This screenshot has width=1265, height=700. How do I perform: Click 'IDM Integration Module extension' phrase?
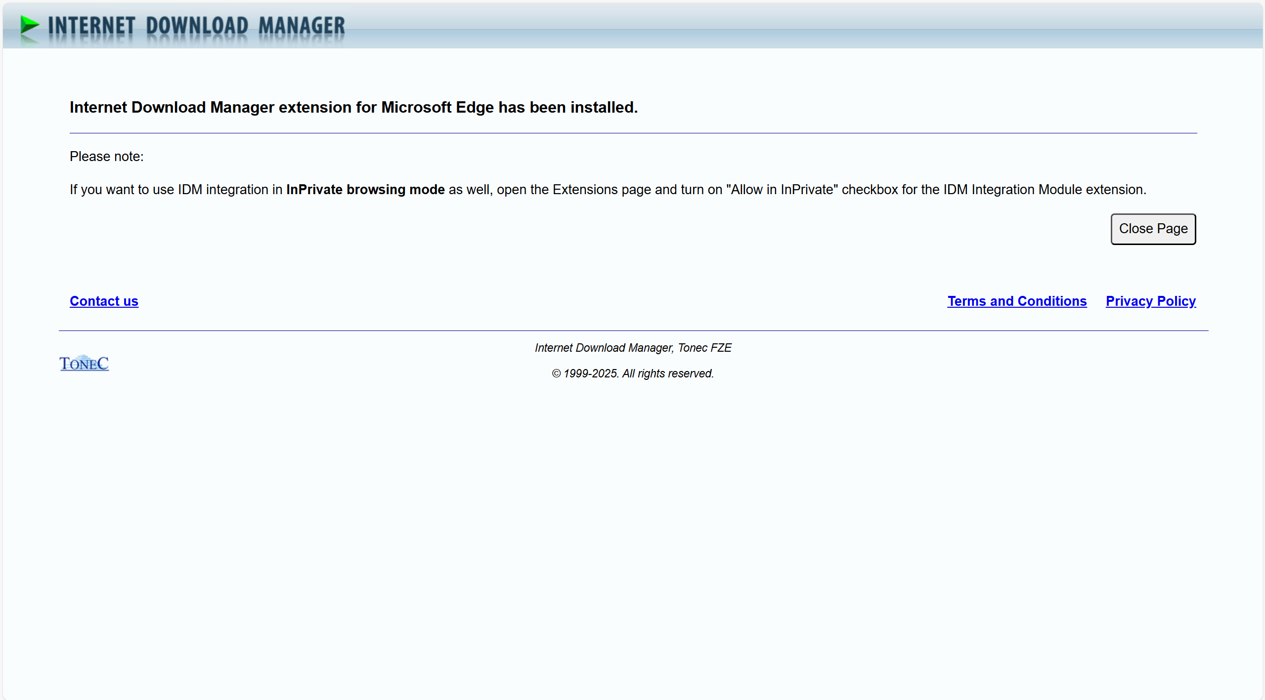(x=1044, y=190)
